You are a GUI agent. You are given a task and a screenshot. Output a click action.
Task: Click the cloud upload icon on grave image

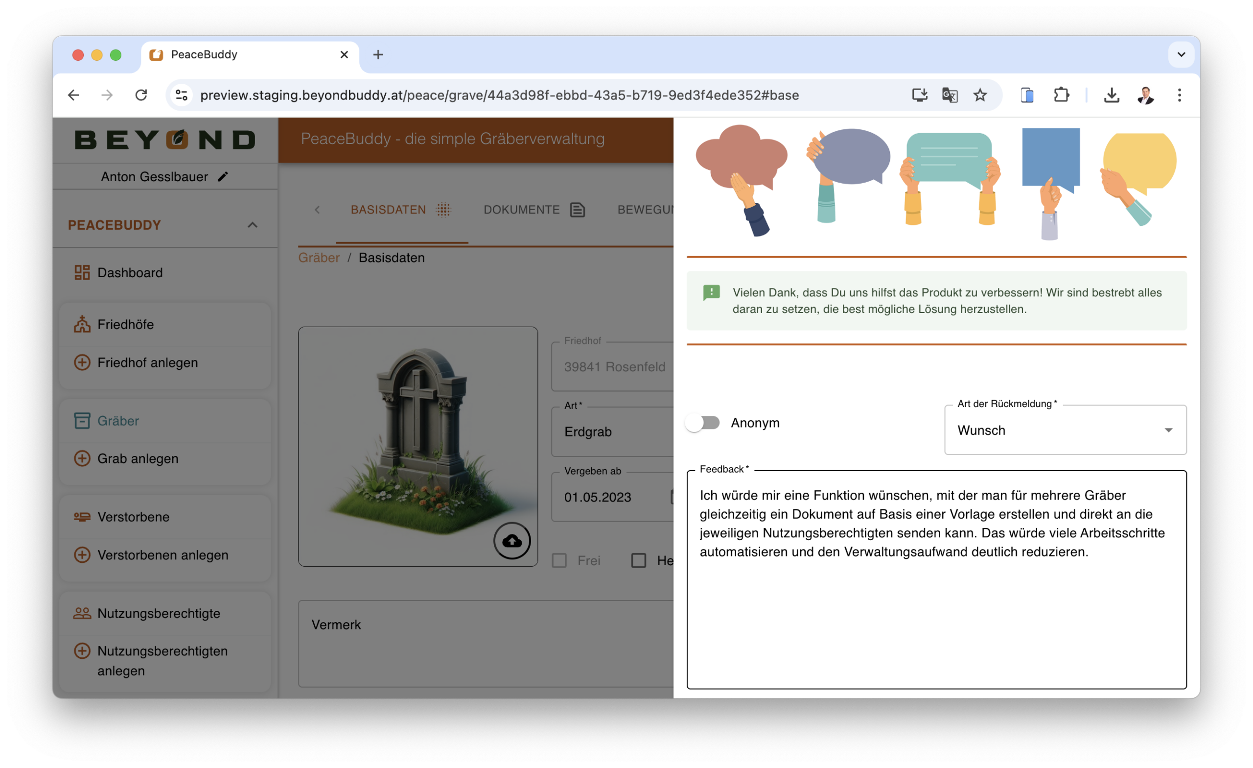pos(511,541)
